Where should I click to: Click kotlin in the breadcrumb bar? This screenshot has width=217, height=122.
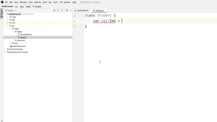pyautogui.click(x=28, y=6)
